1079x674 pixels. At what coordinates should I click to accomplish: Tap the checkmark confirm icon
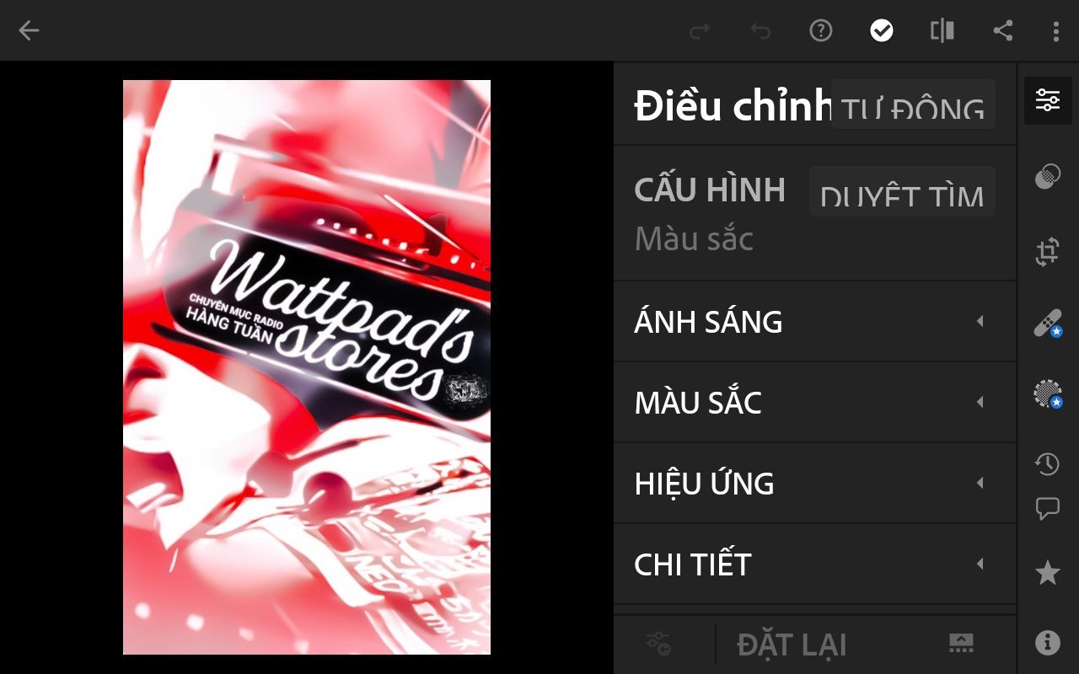[x=882, y=31]
